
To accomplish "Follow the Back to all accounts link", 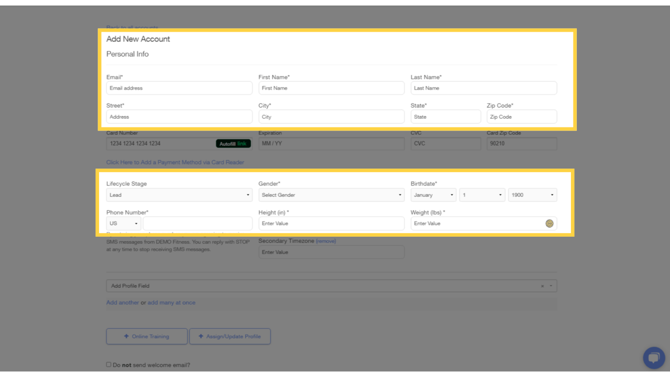I will click(x=132, y=27).
